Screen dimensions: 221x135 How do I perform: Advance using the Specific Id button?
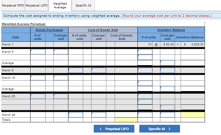point(160,129)
